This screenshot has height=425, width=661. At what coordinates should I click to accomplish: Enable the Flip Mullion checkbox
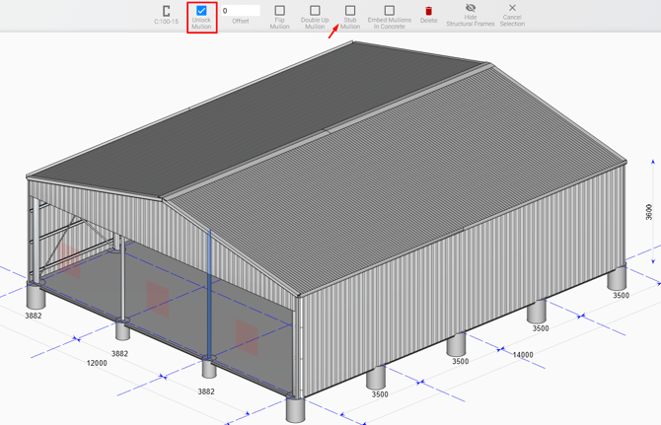(x=279, y=11)
